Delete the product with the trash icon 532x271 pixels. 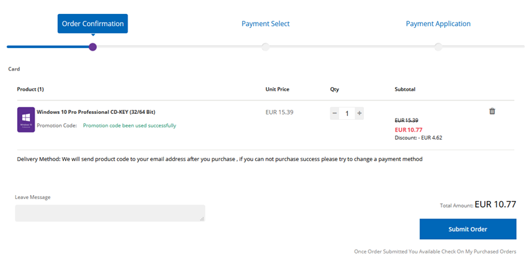tap(492, 111)
